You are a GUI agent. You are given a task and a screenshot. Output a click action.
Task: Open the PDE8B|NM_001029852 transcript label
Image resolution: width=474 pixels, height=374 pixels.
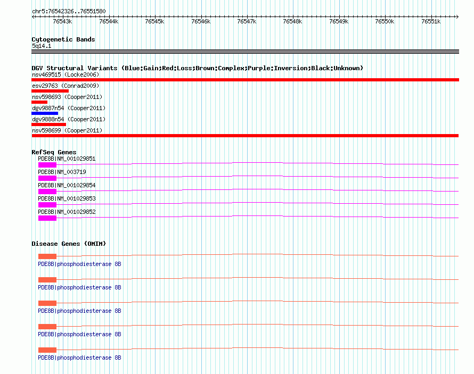click(x=67, y=212)
